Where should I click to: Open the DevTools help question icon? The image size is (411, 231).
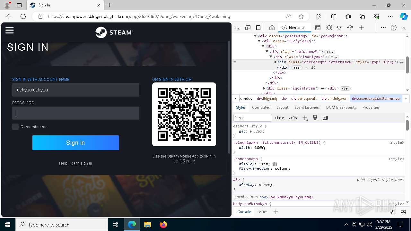[x=394, y=28]
